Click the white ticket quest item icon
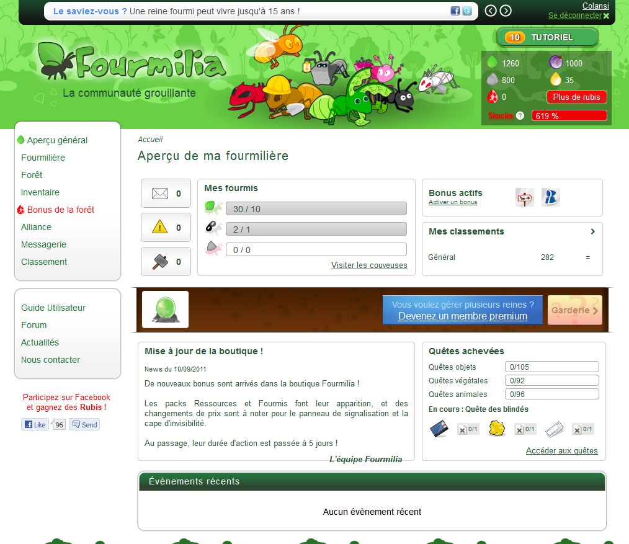Viewport: 629px width, 544px height. [x=555, y=429]
